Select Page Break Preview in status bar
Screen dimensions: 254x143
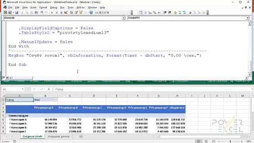pos(214,141)
